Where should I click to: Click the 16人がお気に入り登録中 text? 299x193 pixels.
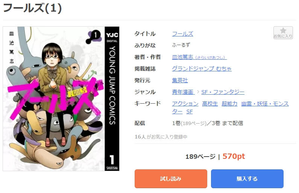(x=161, y=137)
